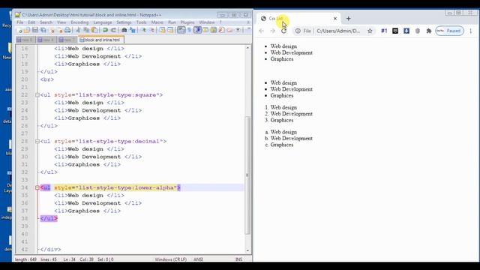Toggle the indent guide icon
This screenshot has height=270, width=480.
click(x=197, y=30)
